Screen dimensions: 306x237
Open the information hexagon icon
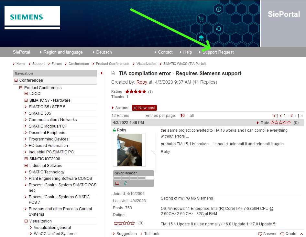(219, 9)
